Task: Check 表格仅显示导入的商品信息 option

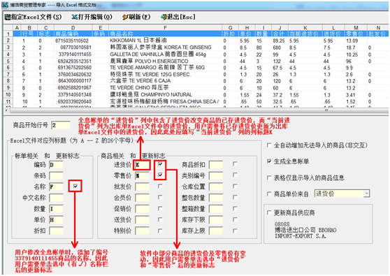Action: click(x=269, y=177)
